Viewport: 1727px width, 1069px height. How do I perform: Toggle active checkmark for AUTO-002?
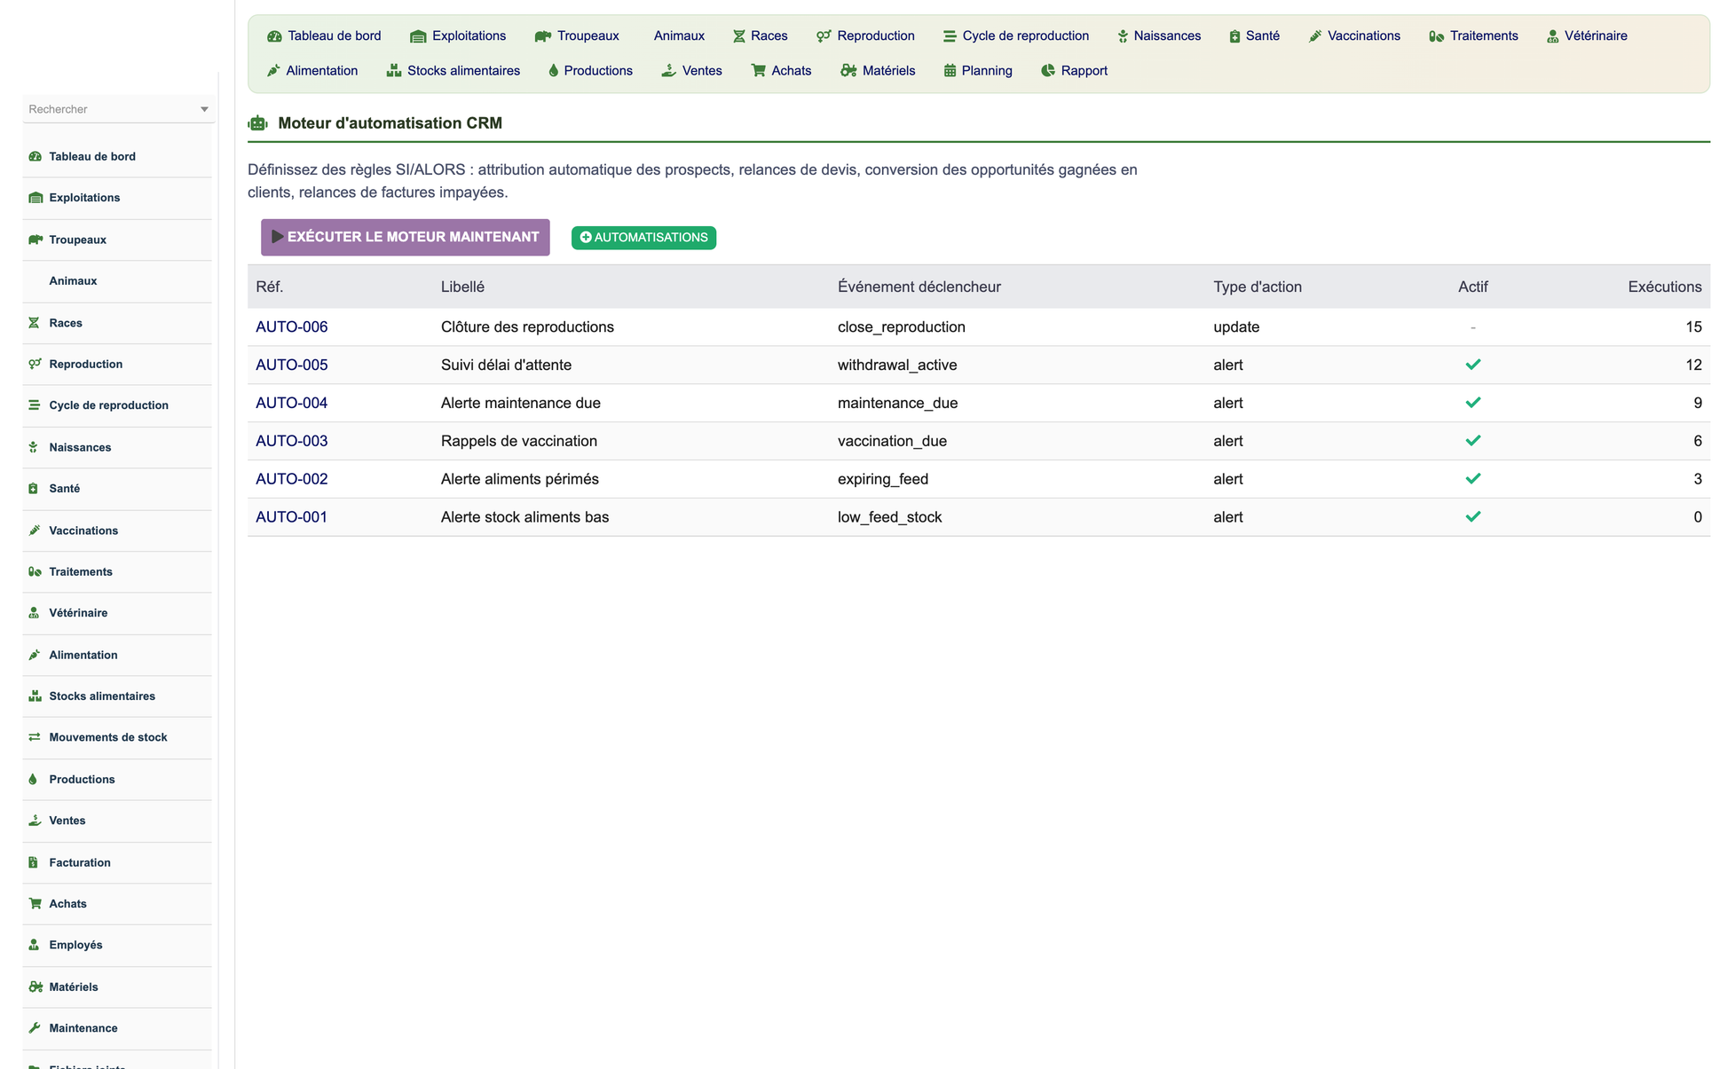click(x=1473, y=479)
